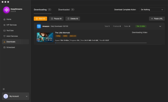Select Downloads in the sidebar

(x=15, y=42)
